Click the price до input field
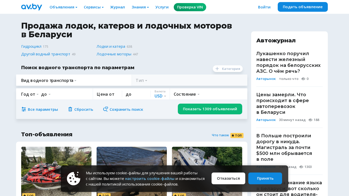349x196 pixels. click(136, 94)
